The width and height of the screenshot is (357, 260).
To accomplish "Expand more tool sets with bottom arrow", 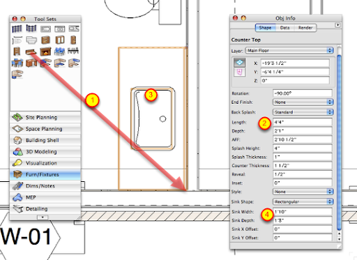I will [43, 217].
